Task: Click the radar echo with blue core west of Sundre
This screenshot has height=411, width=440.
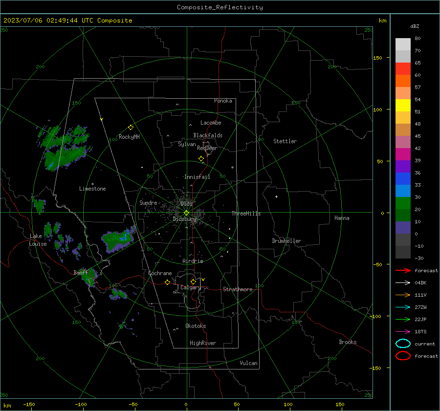Action: point(118,240)
